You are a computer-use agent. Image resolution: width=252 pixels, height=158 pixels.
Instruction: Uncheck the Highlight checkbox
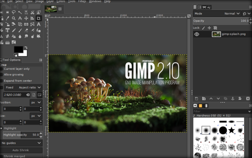point(1,128)
